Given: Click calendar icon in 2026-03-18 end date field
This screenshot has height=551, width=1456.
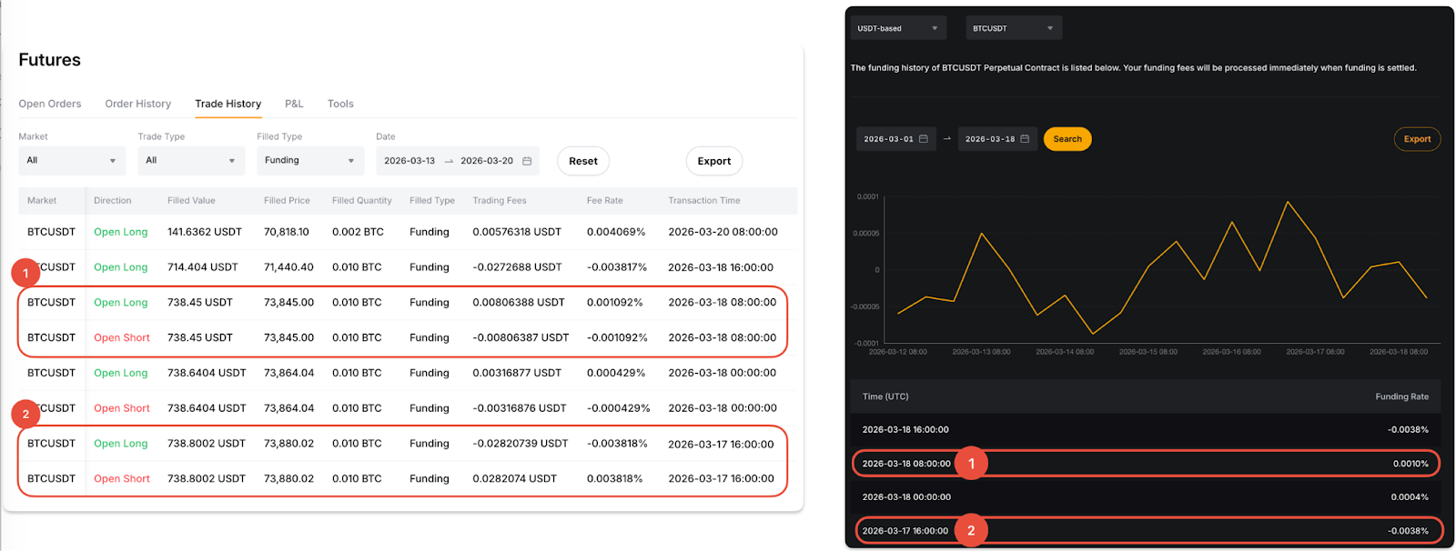Looking at the screenshot, I should 1025,139.
